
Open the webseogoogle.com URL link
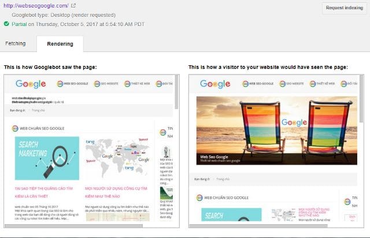(x=36, y=6)
